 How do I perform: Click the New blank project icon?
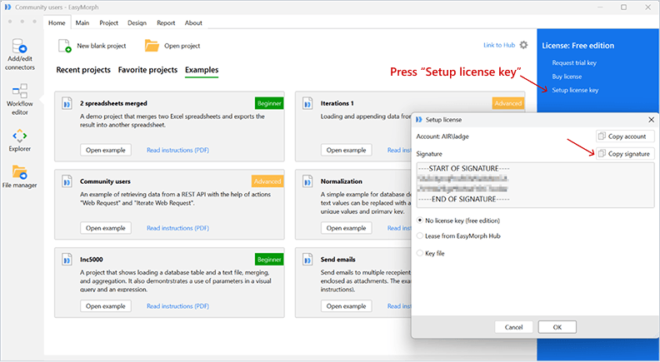64,46
